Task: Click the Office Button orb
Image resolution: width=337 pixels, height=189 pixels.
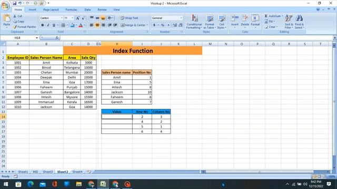Action: point(5,6)
